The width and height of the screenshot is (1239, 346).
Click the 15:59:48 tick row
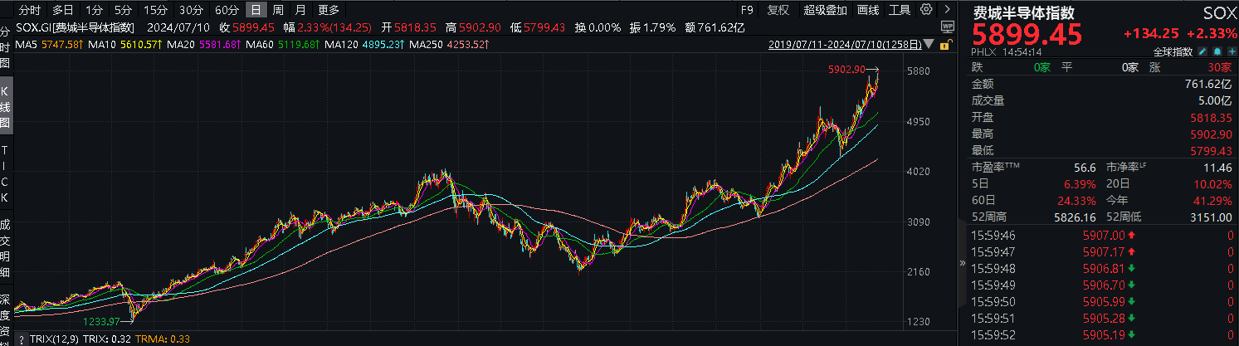pyautogui.click(x=1101, y=268)
